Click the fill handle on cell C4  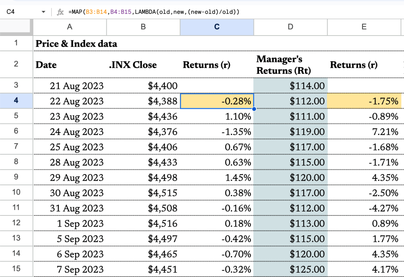pyautogui.click(x=253, y=109)
